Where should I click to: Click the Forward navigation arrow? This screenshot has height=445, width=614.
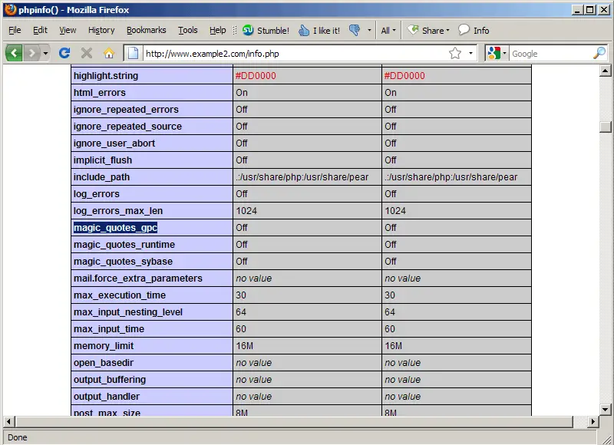pos(31,53)
